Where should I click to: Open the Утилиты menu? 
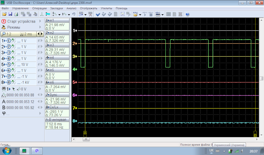coord(106,8)
